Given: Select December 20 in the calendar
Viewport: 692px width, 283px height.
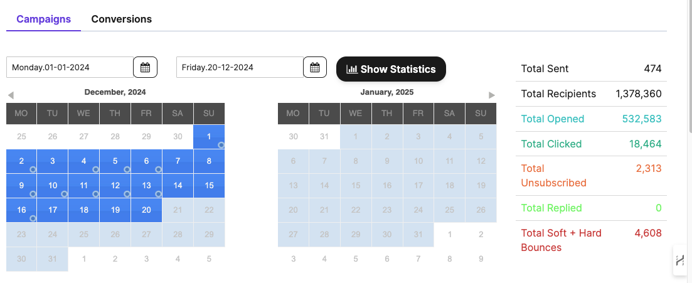Looking at the screenshot, I should [x=146, y=210].
